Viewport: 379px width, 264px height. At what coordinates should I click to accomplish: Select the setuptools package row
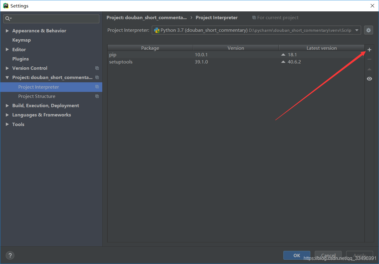tap(236, 62)
